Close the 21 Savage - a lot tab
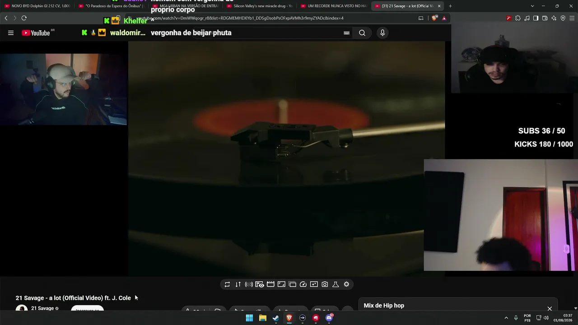Image resolution: width=578 pixels, height=325 pixels. pyautogui.click(x=439, y=6)
